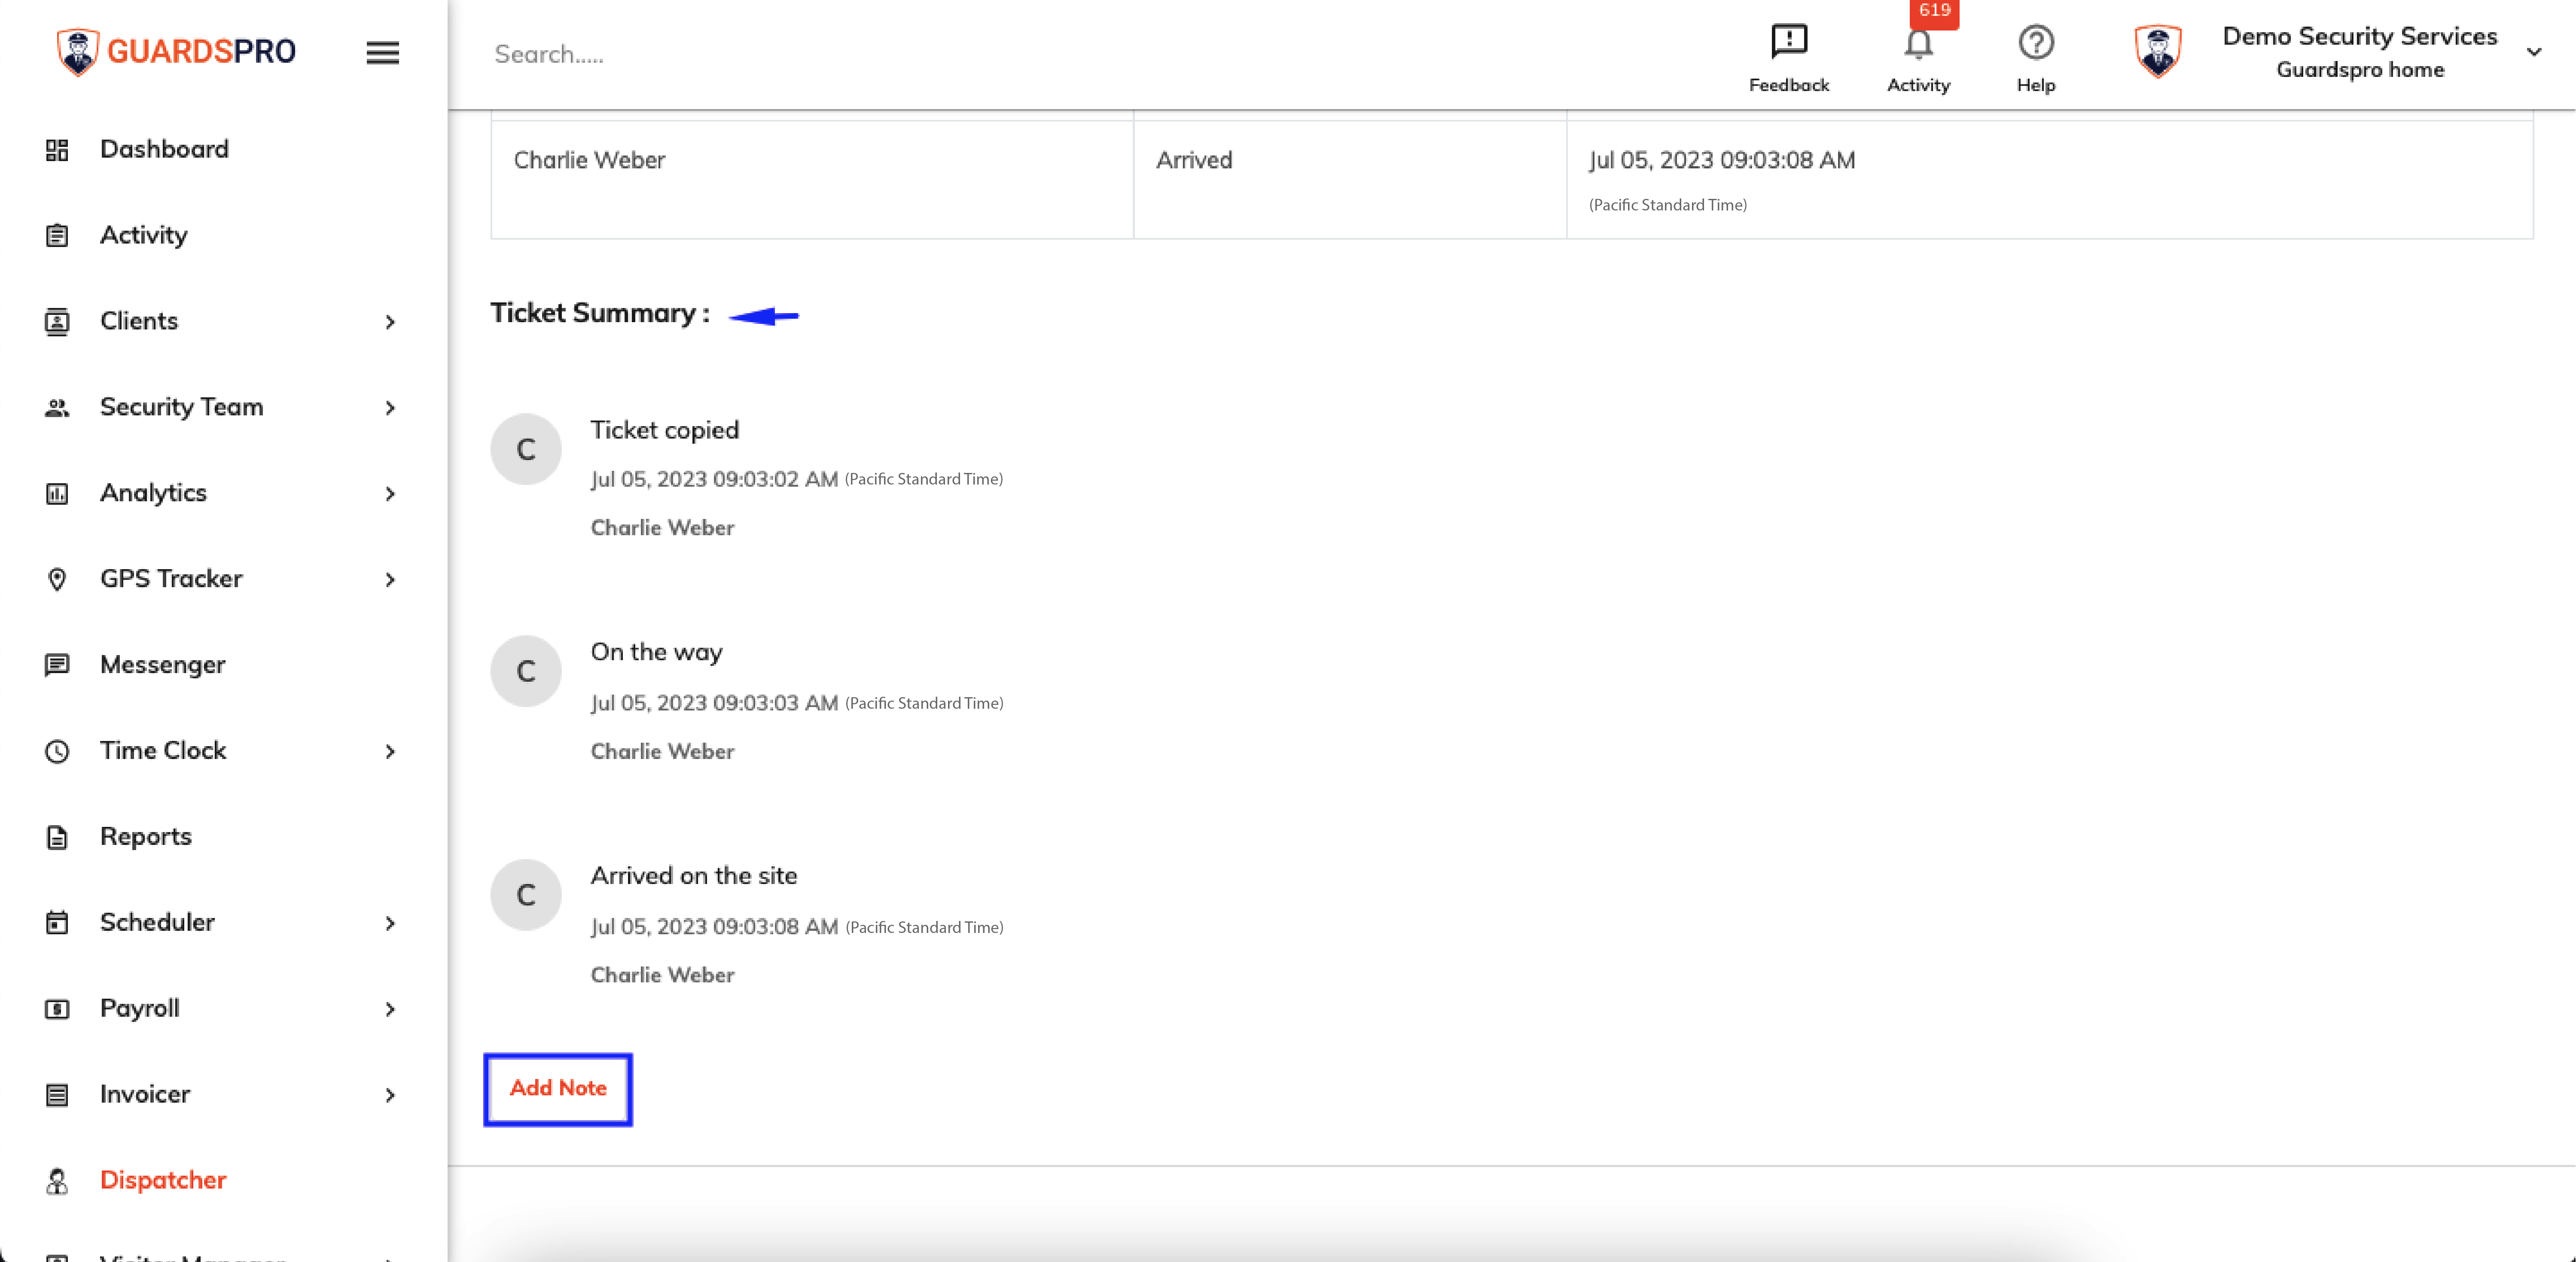2576x1262 pixels.
Task: Click the Analytics chart icon
Action: pos(57,494)
